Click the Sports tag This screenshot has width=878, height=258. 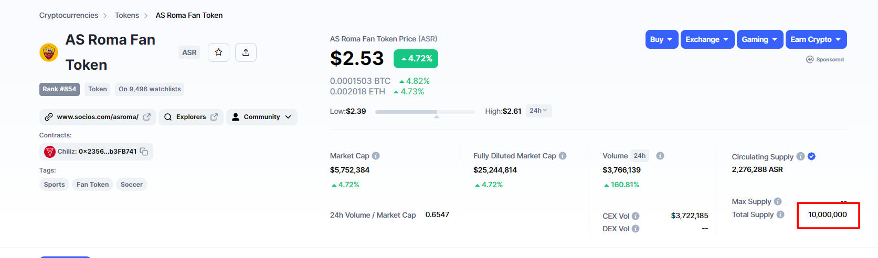coord(55,185)
